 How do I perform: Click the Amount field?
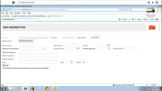104,45
